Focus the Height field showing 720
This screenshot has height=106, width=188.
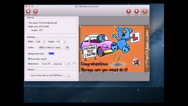coord(60,42)
